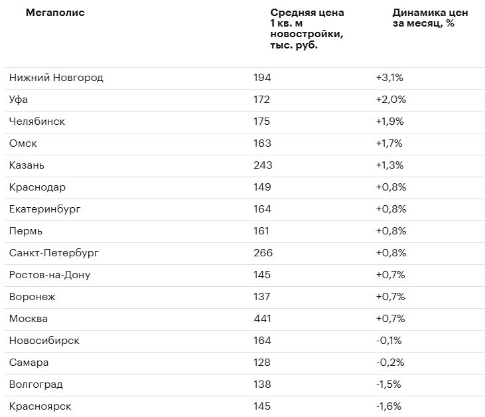Screen dimensions: 485x417
Task: Select the Казань row label
Action: (x=27, y=165)
